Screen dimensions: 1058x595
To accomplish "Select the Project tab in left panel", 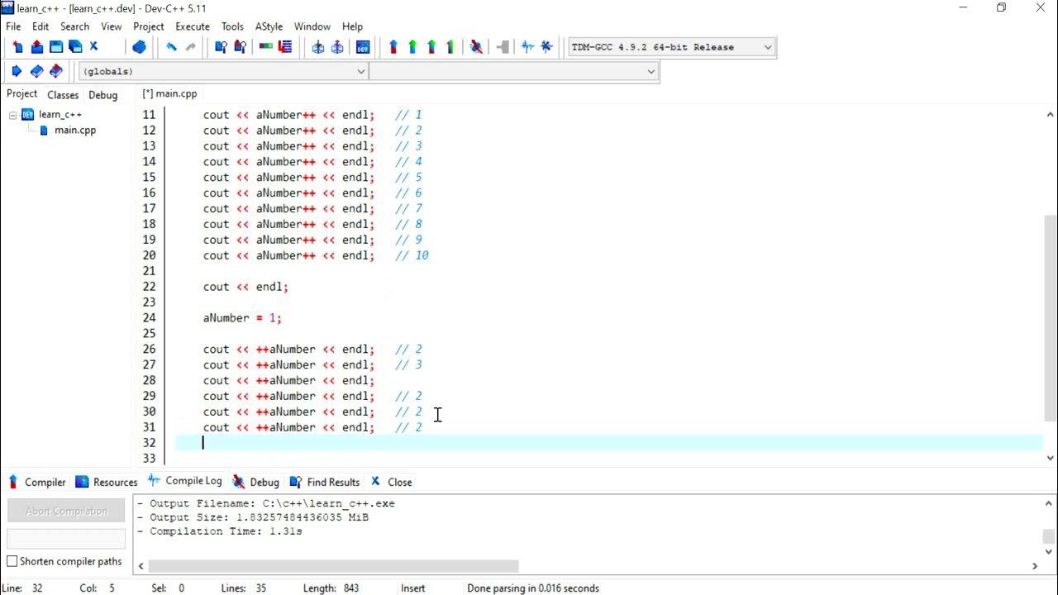I will click(x=21, y=94).
